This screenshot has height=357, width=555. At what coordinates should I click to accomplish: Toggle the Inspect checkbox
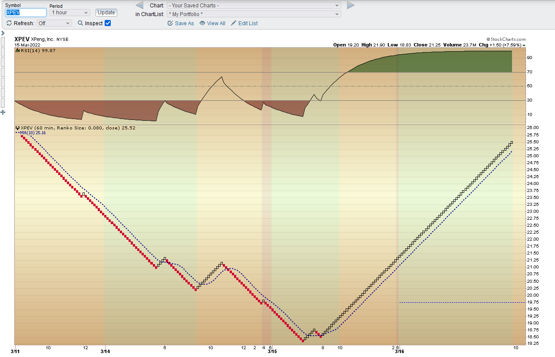(108, 23)
